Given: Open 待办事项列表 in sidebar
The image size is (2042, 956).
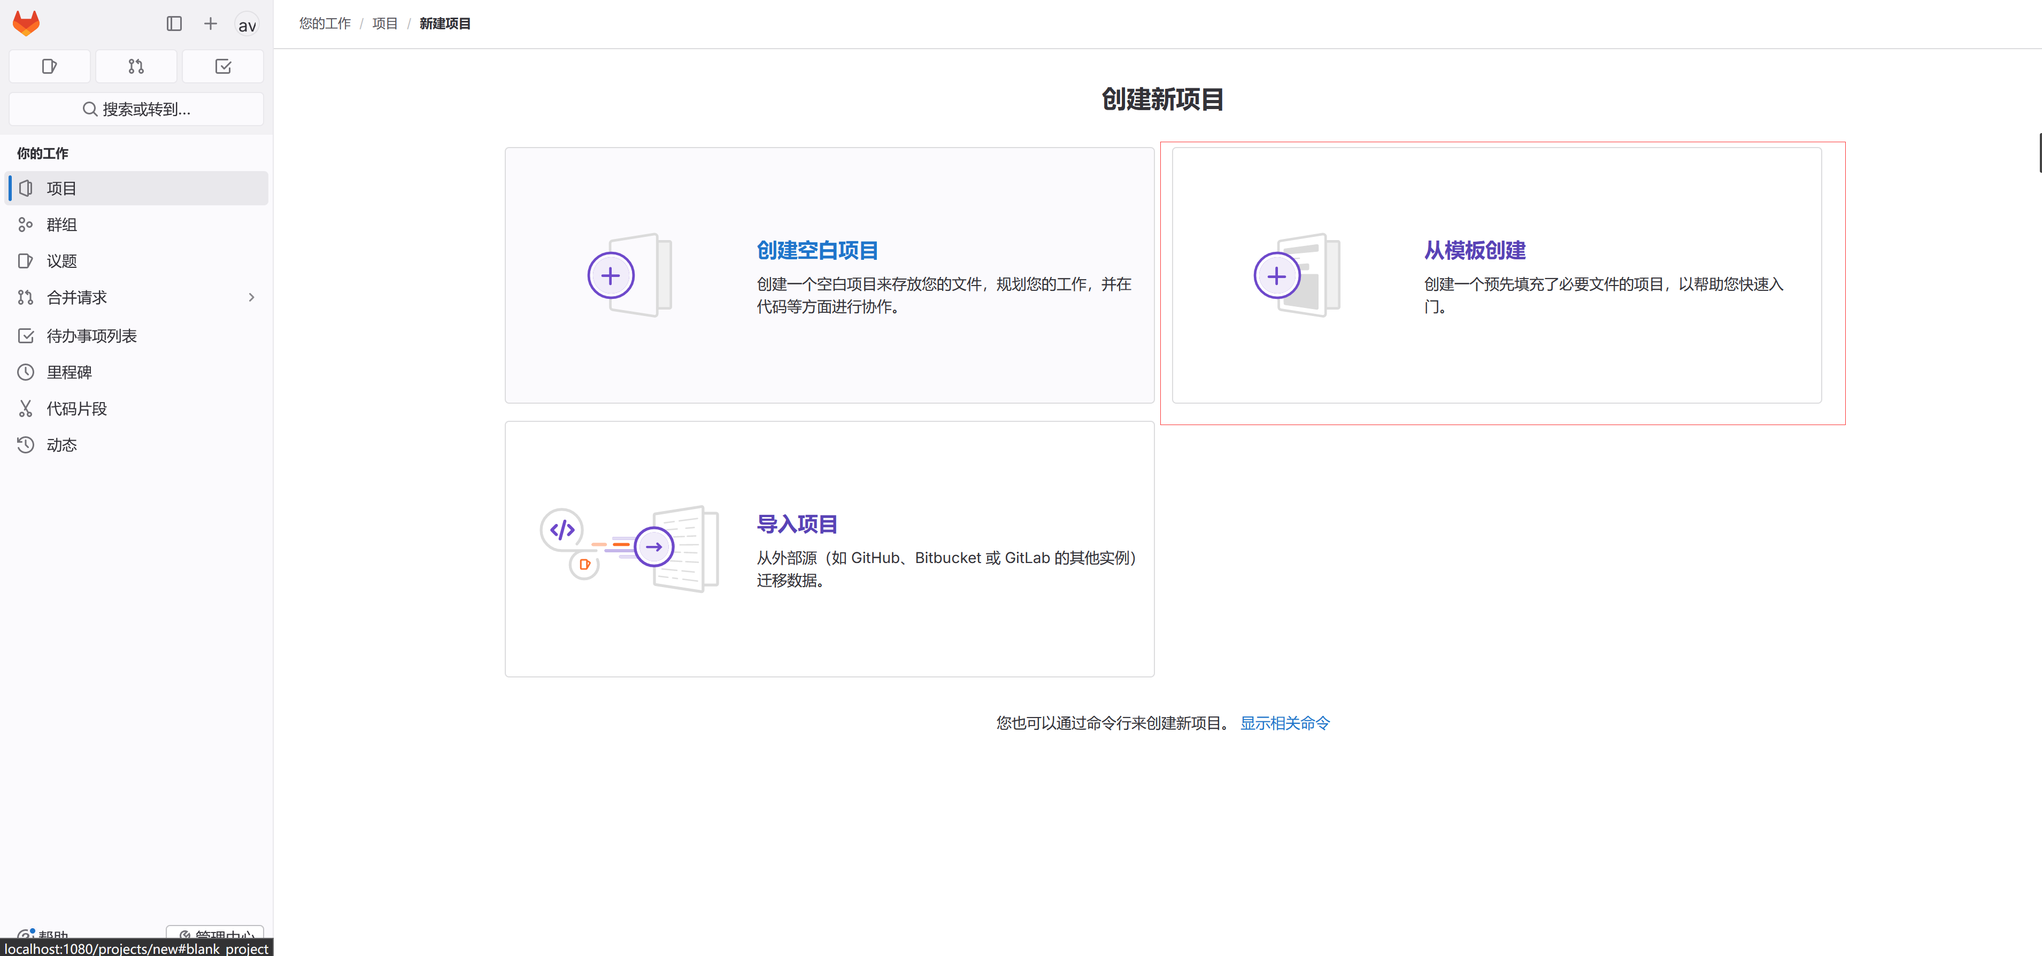Looking at the screenshot, I should 91,336.
